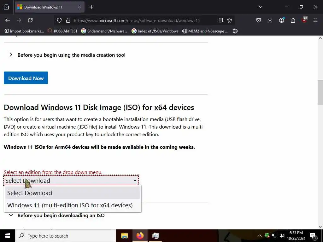
Task: Go back to previous page
Action: pos(8,20)
